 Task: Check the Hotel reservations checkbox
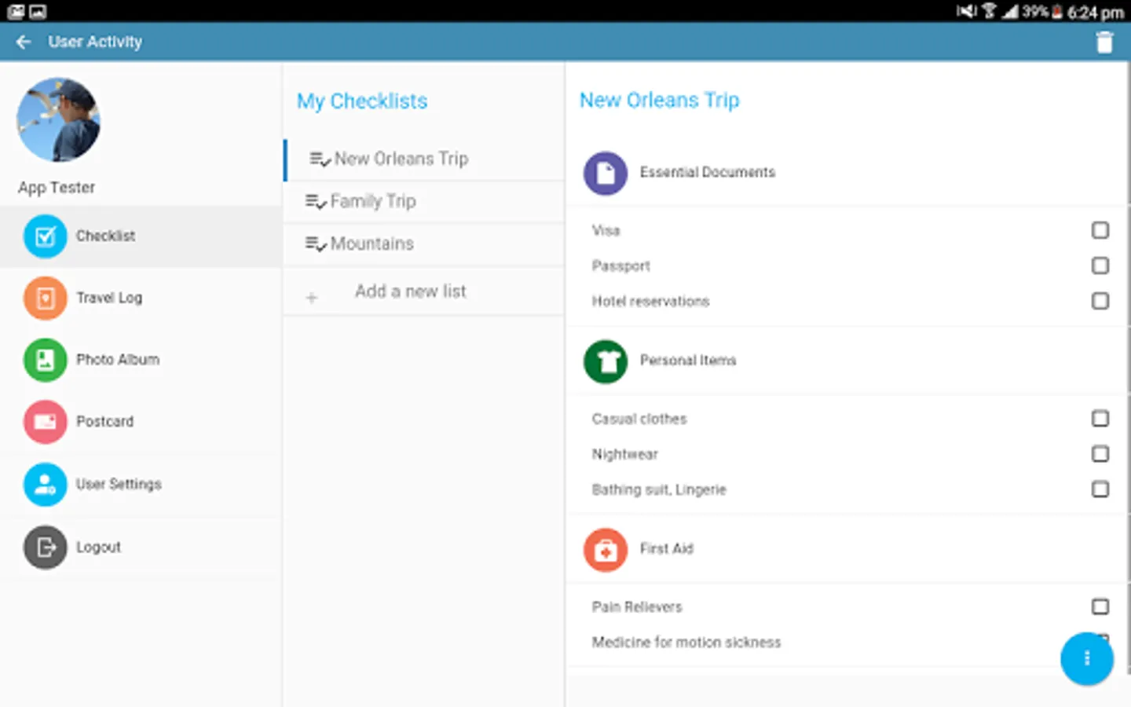(x=1100, y=301)
